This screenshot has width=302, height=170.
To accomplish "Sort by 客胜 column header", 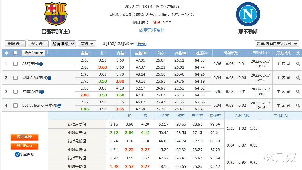I will tap(121, 53).
